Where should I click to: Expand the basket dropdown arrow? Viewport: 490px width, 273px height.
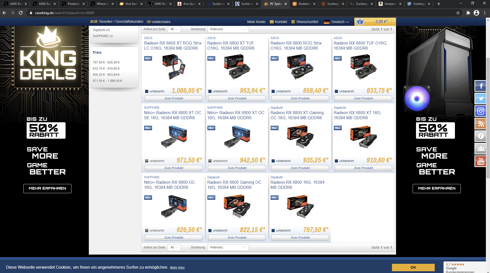[392, 22]
